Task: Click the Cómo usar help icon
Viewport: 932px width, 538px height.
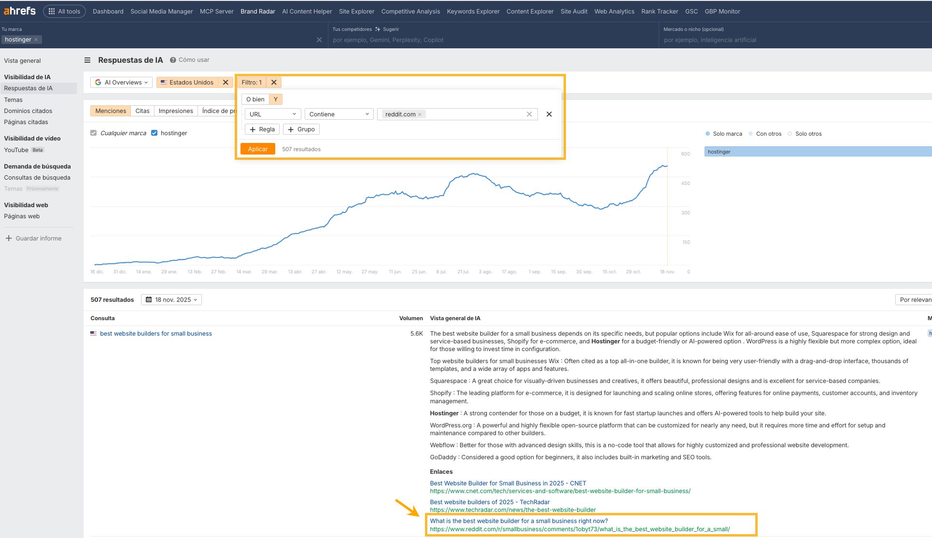Action: 172,60
